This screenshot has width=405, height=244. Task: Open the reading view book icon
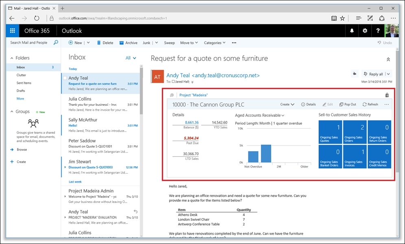click(334, 18)
